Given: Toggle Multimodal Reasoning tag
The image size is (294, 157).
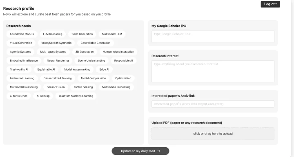Looking at the screenshot, I should point(24,87).
